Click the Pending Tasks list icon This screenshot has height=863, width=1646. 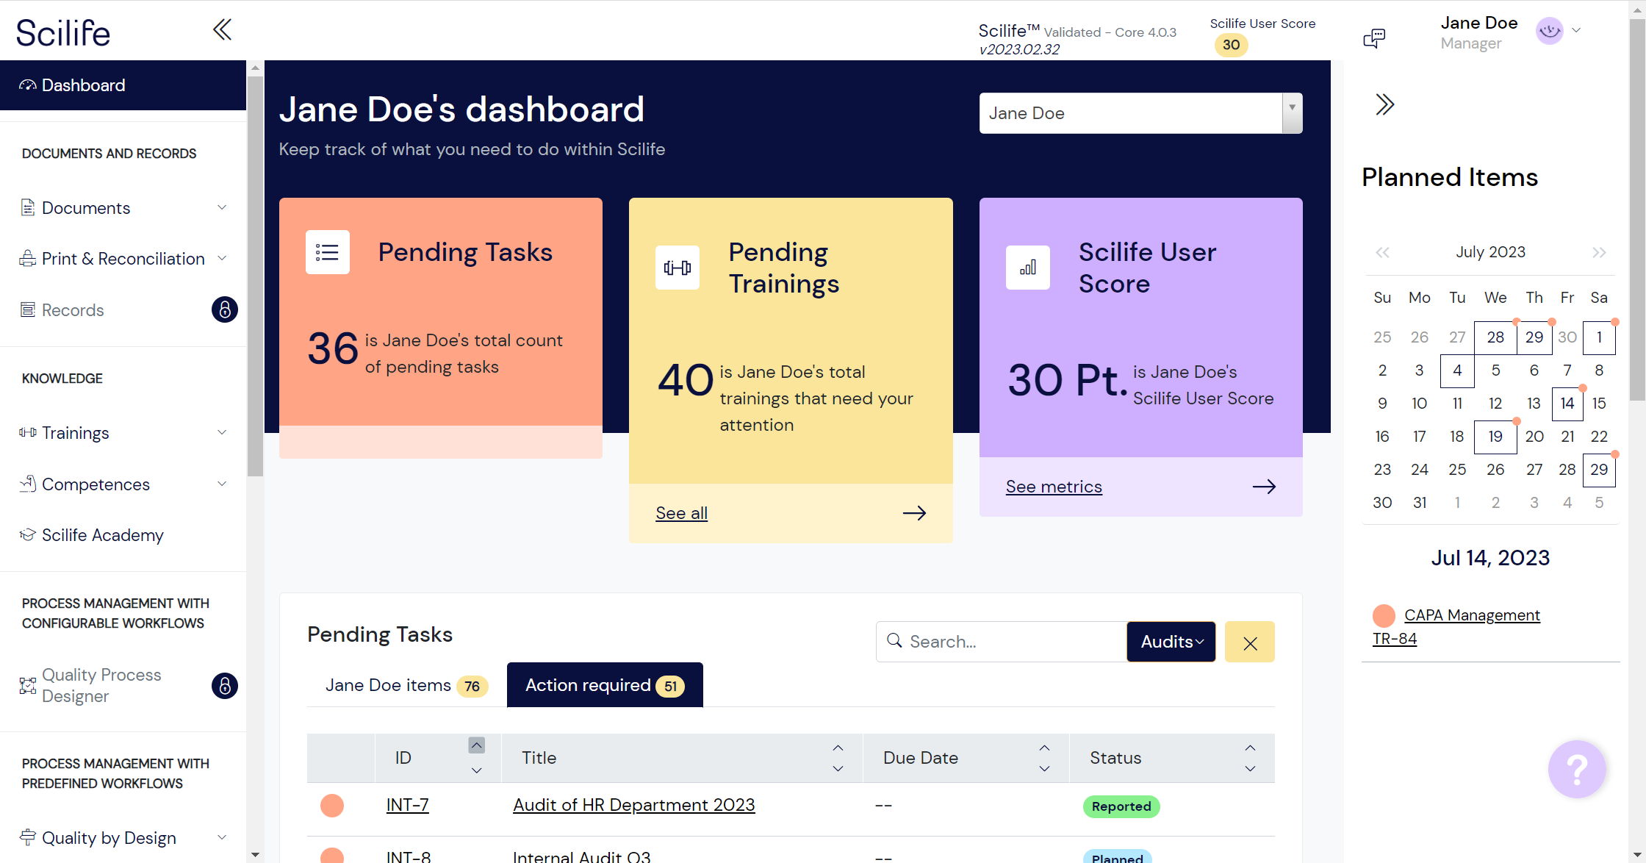coord(327,252)
